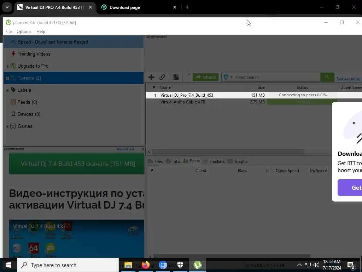Click the peers Down Speed column header
The width and height of the screenshot is (362, 272).
(x=287, y=171)
